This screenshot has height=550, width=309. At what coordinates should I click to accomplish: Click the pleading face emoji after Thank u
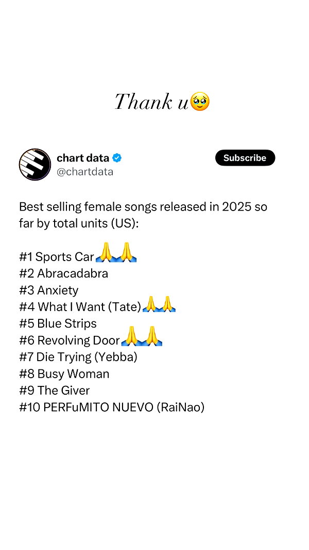pos(200,102)
